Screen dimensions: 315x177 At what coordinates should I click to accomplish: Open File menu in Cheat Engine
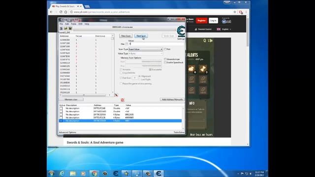tap(61, 24)
